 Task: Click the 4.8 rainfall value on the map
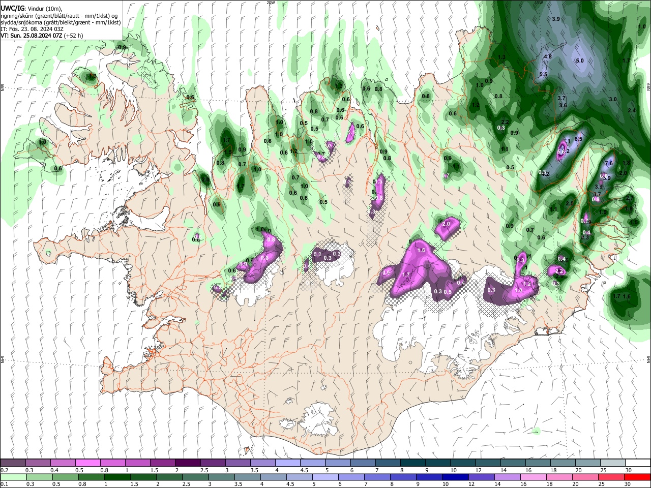[548, 56]
